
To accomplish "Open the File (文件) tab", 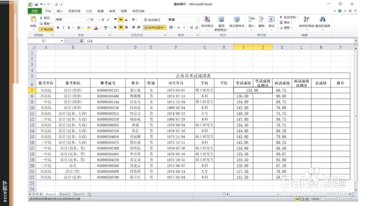I will pos(35,11).
